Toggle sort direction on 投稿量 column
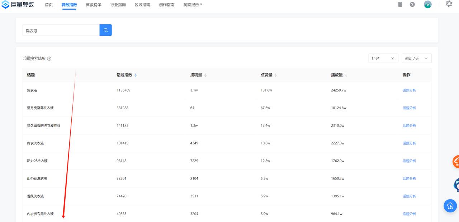 [205, 75]
